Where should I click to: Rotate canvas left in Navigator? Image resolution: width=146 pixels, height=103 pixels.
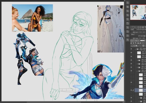click(138, 30)
